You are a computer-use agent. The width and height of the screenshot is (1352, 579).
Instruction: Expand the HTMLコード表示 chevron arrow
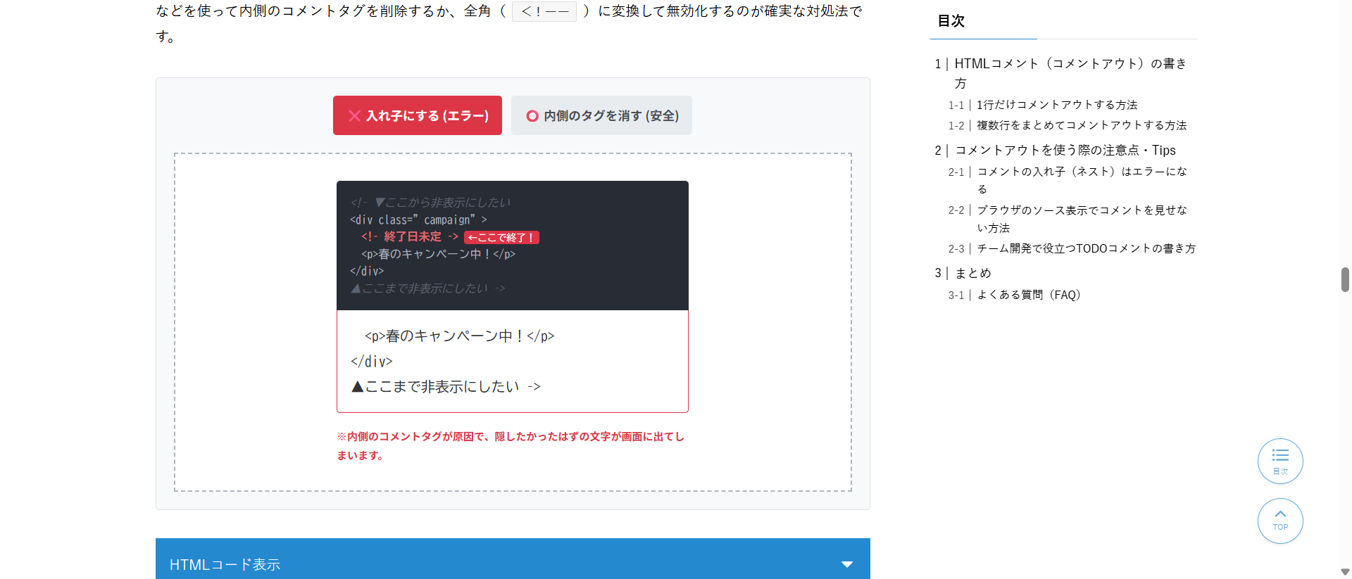[x=847, y=564]
